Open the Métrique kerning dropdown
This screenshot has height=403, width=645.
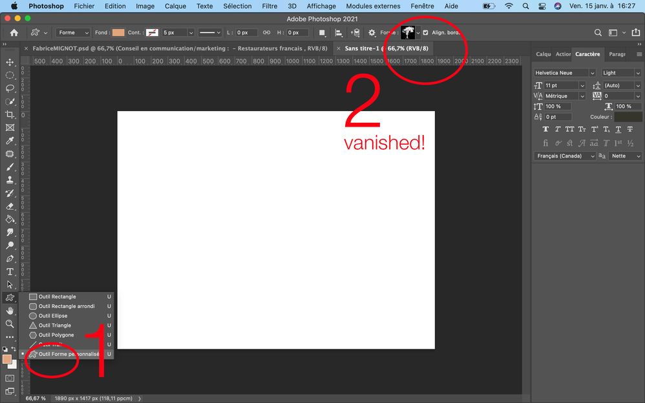(565, 96)
